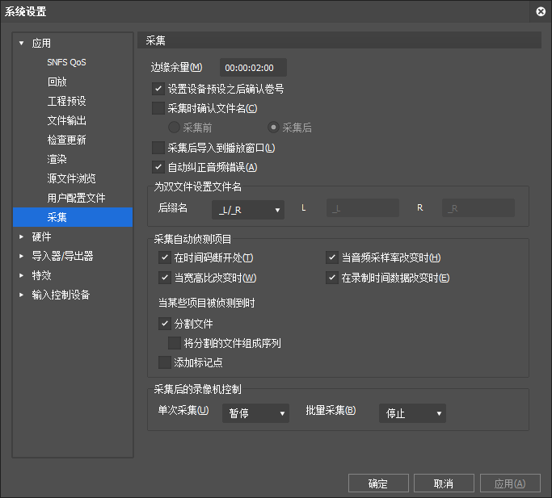Uncheck the 分割文件 checkbox

pos(165,324)
